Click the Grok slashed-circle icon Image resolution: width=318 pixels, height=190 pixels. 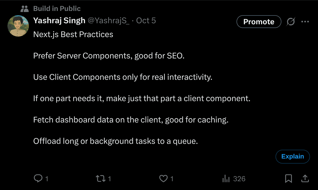[290, 22]
